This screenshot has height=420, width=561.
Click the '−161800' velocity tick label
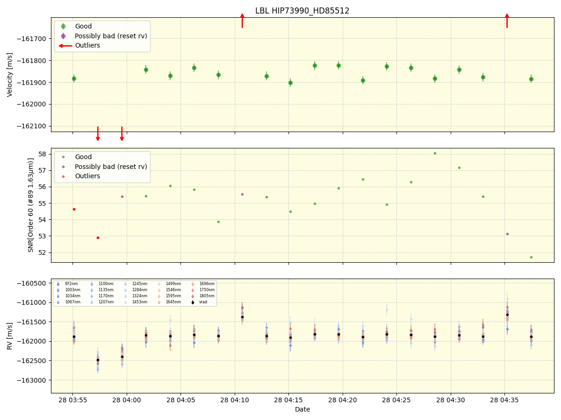click(x=32, y=61)
